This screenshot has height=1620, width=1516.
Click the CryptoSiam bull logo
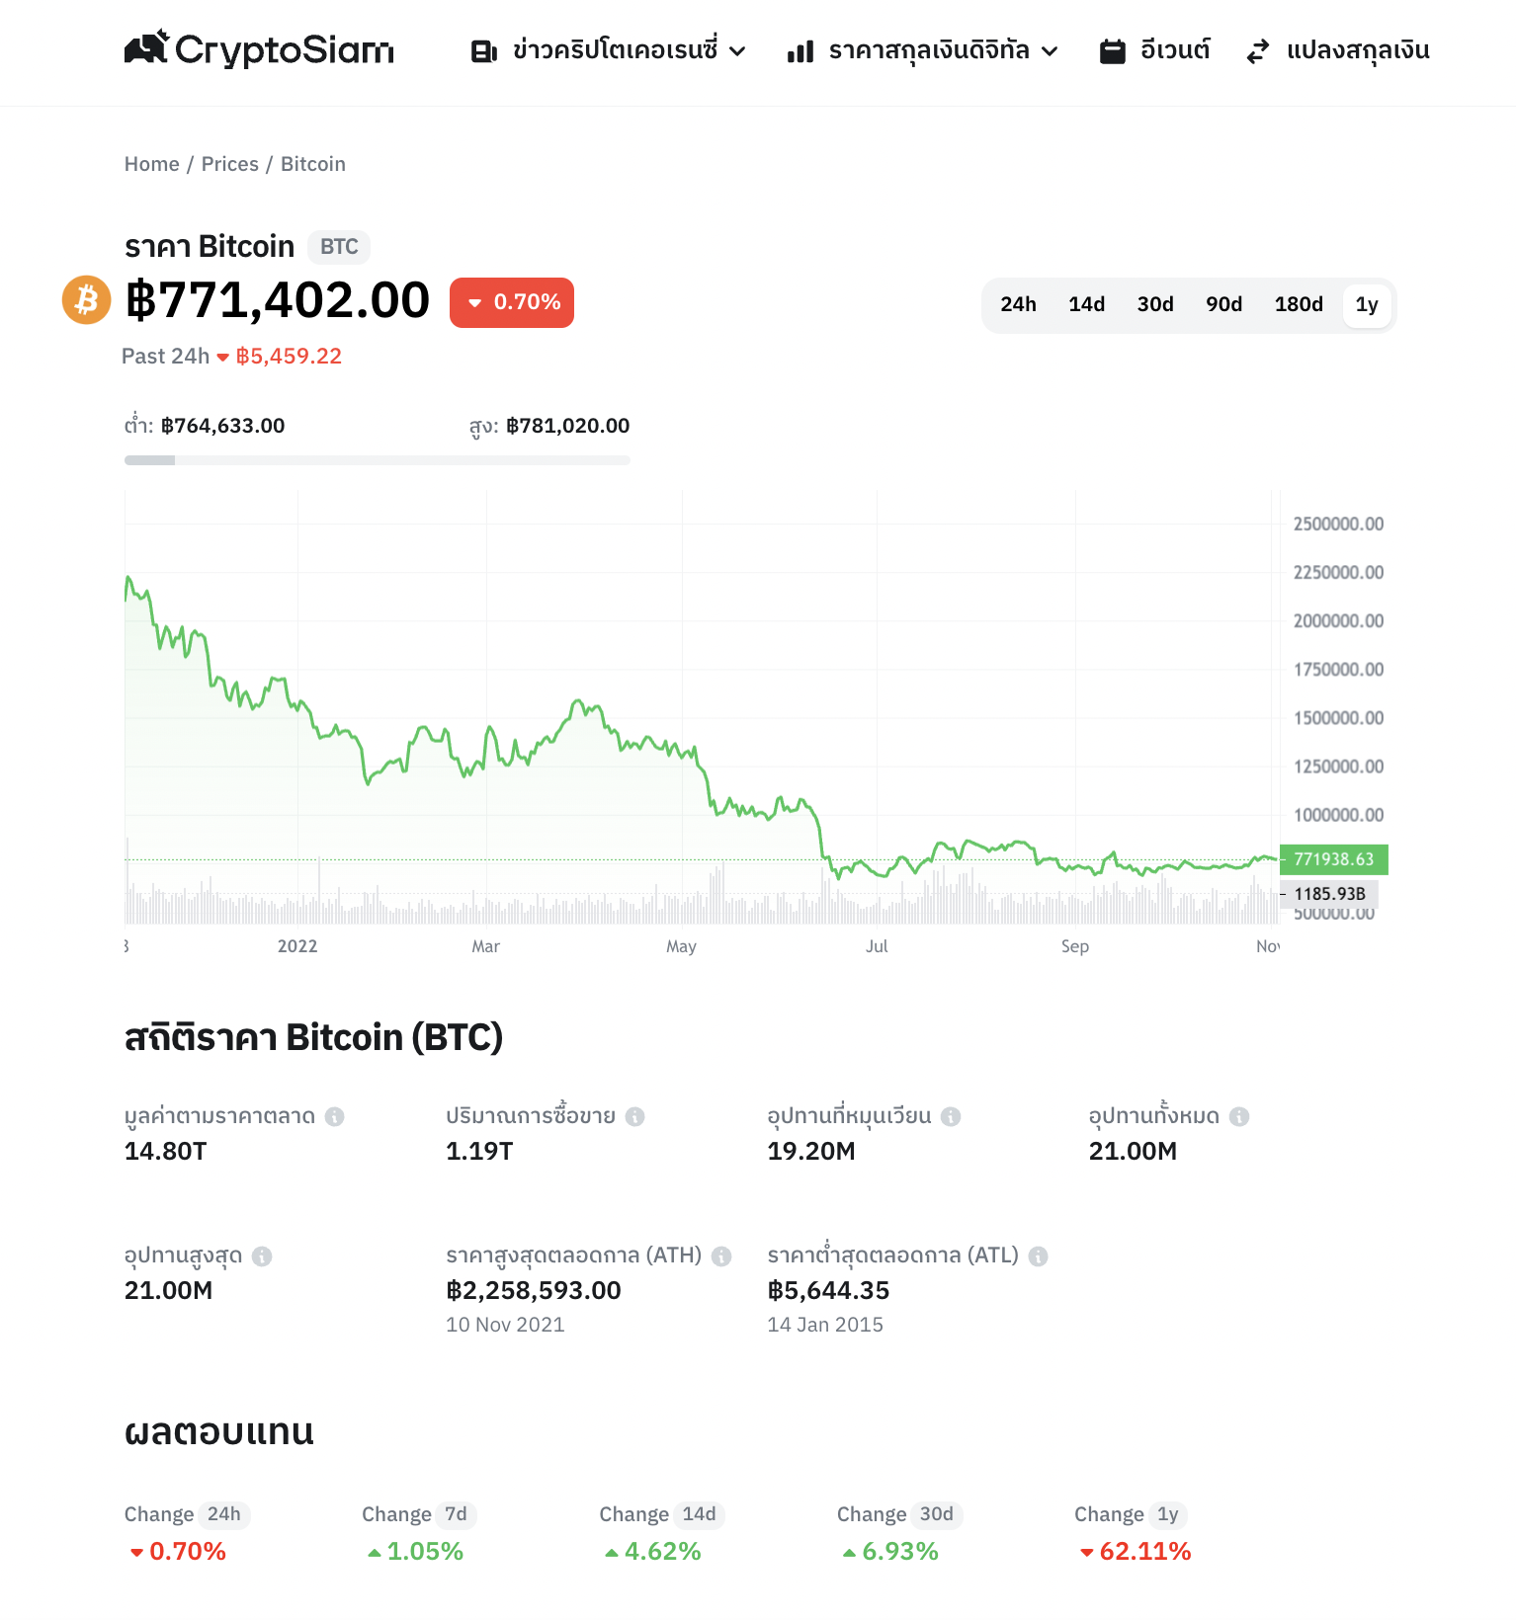(x=147, y=47)
